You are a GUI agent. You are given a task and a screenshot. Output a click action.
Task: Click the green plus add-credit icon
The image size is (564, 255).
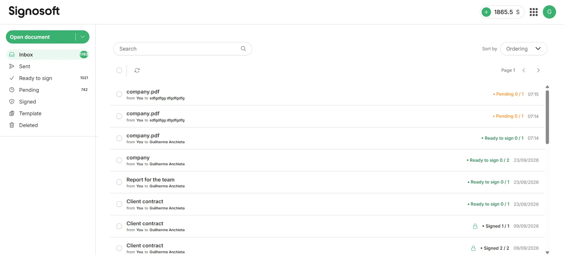(x=486, y=12)
